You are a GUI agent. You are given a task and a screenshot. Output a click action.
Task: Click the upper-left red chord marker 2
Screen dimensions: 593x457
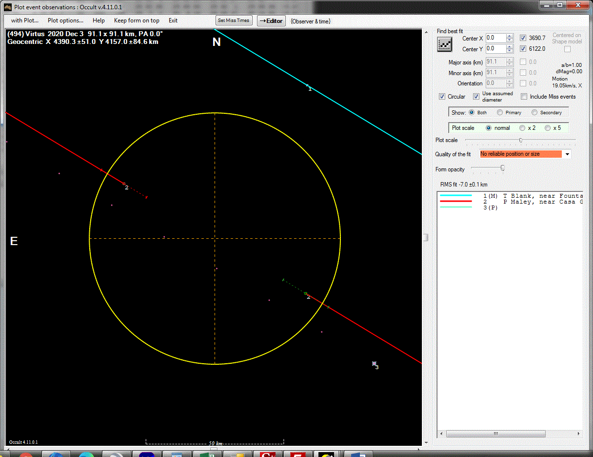[124, 184]
